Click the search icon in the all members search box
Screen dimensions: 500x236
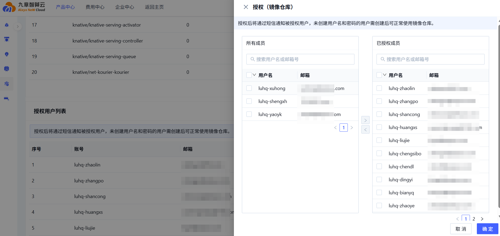tap(253, 59)
